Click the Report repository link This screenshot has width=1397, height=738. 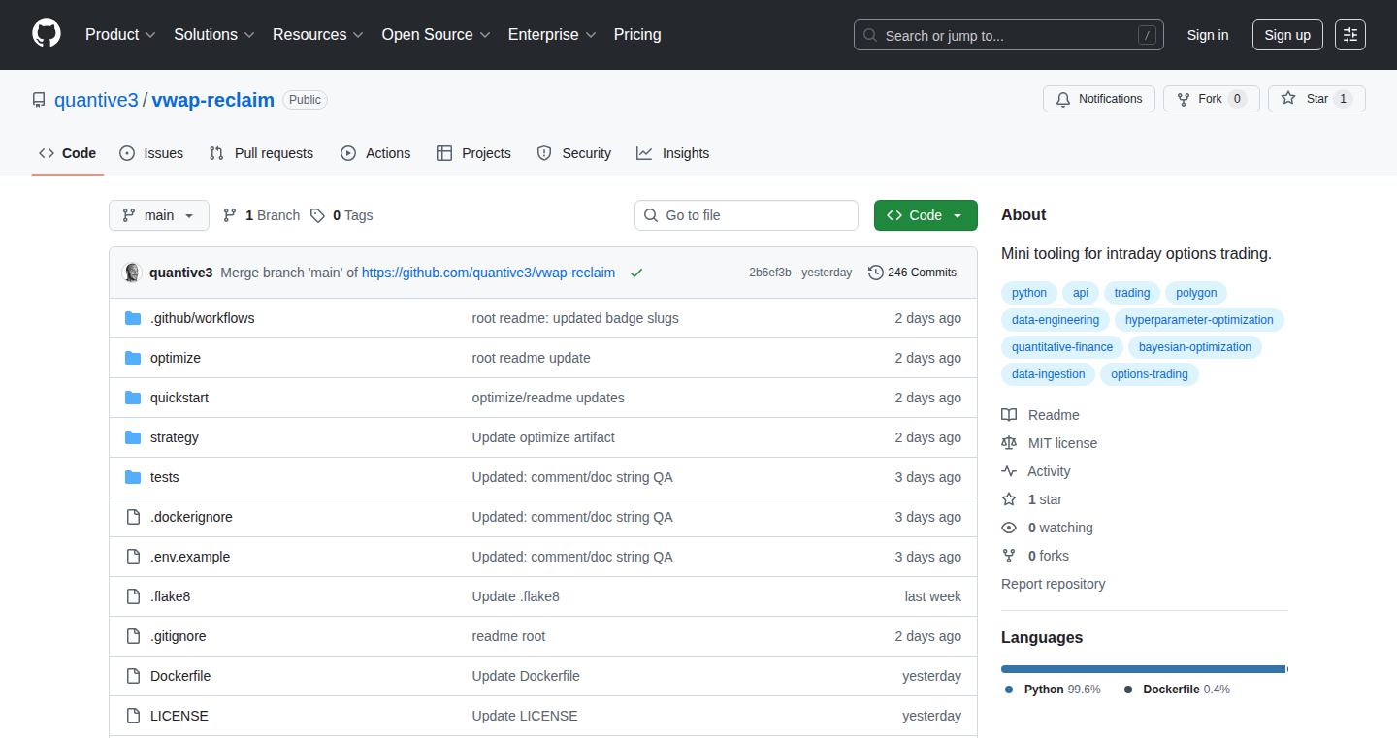(x=1054, y=584)
